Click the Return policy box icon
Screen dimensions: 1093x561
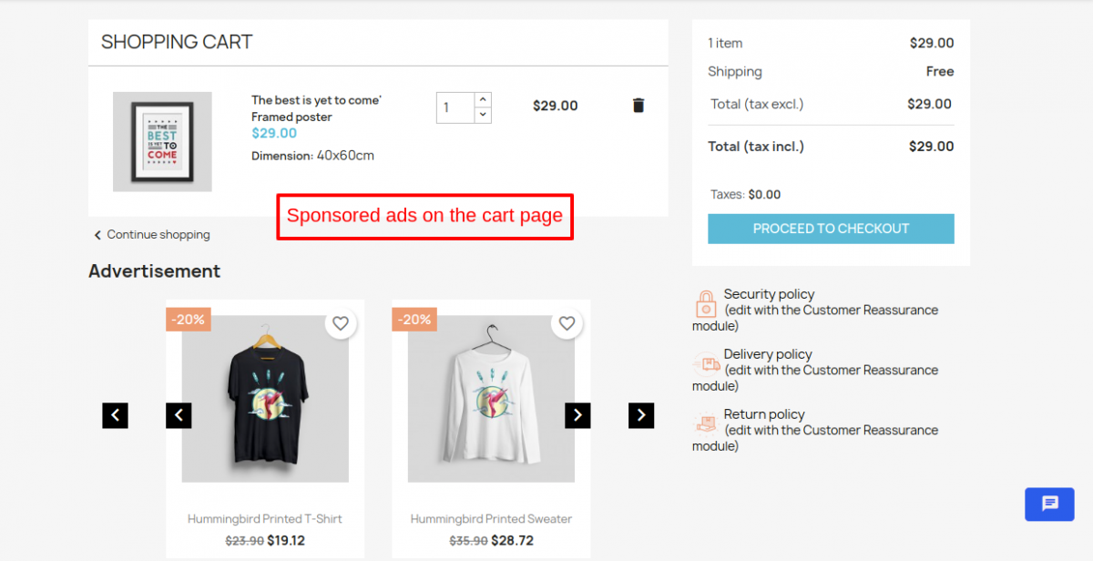[x=706, y=423]
